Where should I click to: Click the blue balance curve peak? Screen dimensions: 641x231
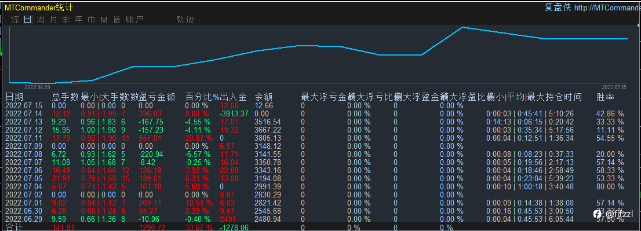462,27
